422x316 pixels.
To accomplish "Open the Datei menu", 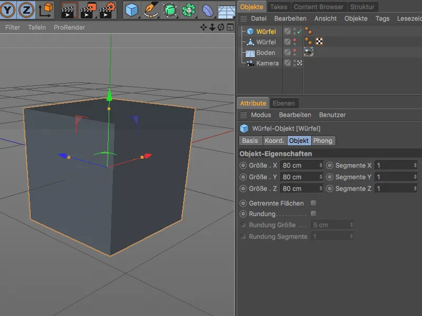I will [x=258, y=18].
